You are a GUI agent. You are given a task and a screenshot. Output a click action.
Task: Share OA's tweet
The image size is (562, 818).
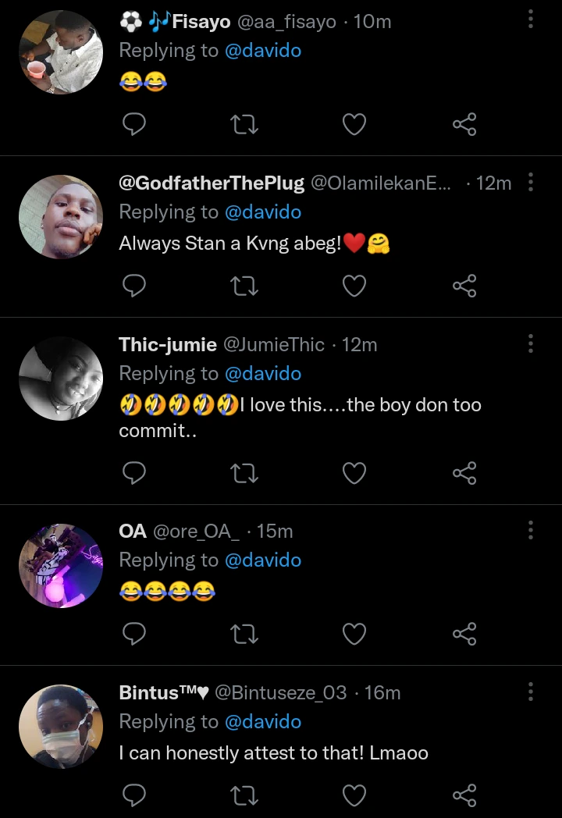[x=464, y=634]
